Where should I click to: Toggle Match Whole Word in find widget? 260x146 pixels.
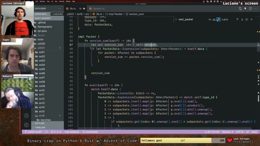[214, 19]
